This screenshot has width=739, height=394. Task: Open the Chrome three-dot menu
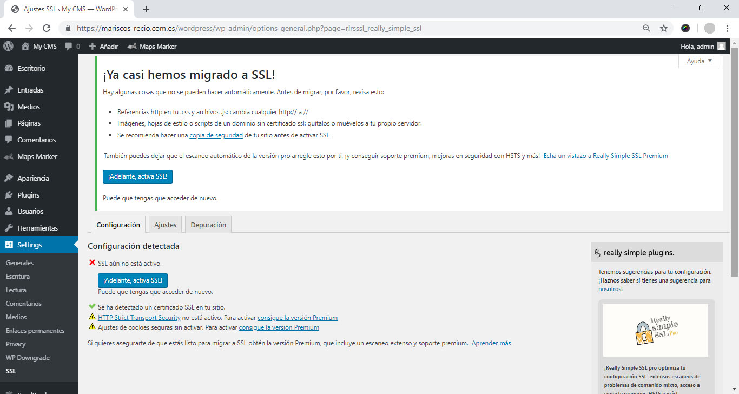[728, 28]
